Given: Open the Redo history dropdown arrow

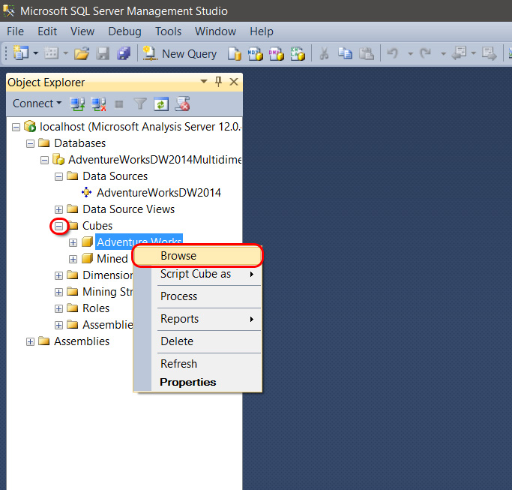Looking at the screenshot, I should (x=443, y=53).
